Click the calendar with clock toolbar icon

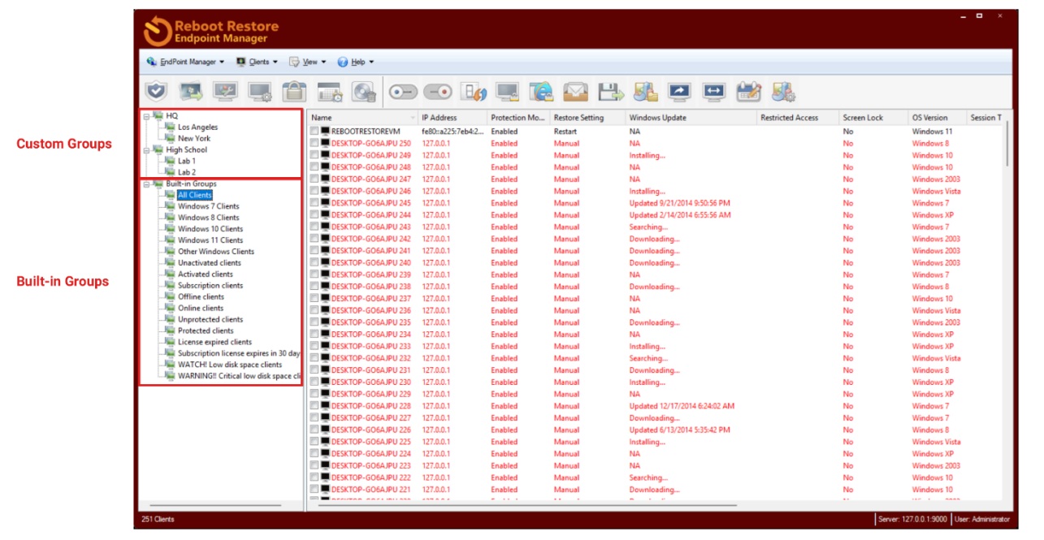click(x=330, y=92)
